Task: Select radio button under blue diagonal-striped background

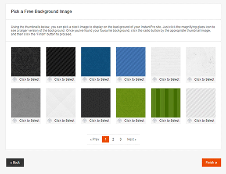Action: (119, 79)
